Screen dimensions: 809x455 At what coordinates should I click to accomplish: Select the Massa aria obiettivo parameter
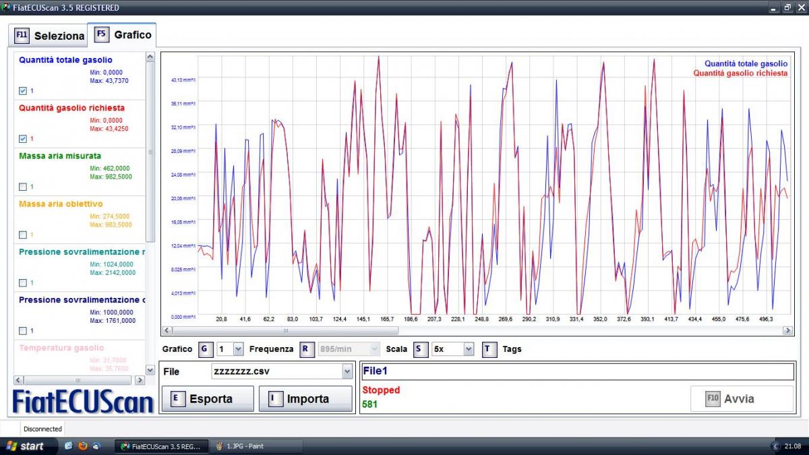coord(61,204)
